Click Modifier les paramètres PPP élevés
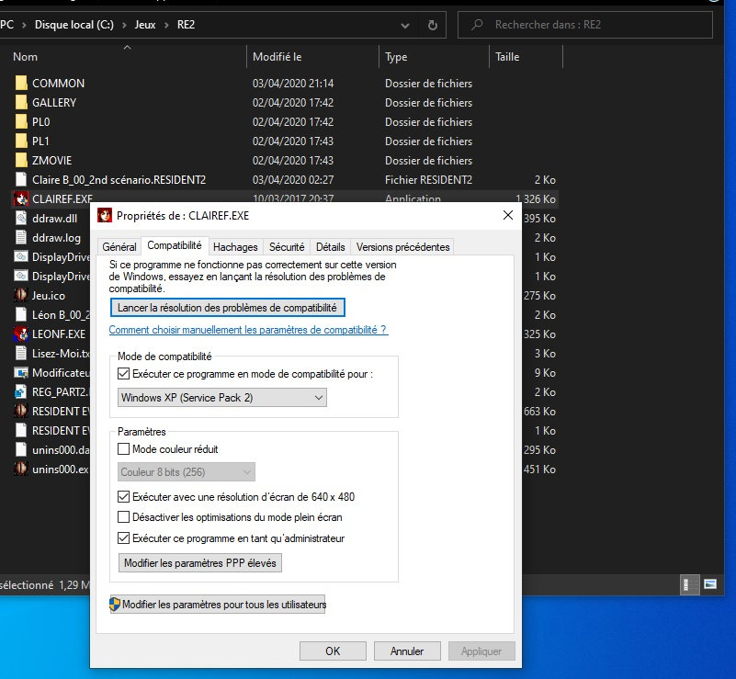The width and height of the screenshot is (736, 679). [x=200, y=562]
